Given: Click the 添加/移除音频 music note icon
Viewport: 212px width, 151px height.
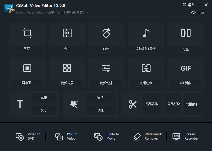Looking at the screenshot, I should coord(146,33).
